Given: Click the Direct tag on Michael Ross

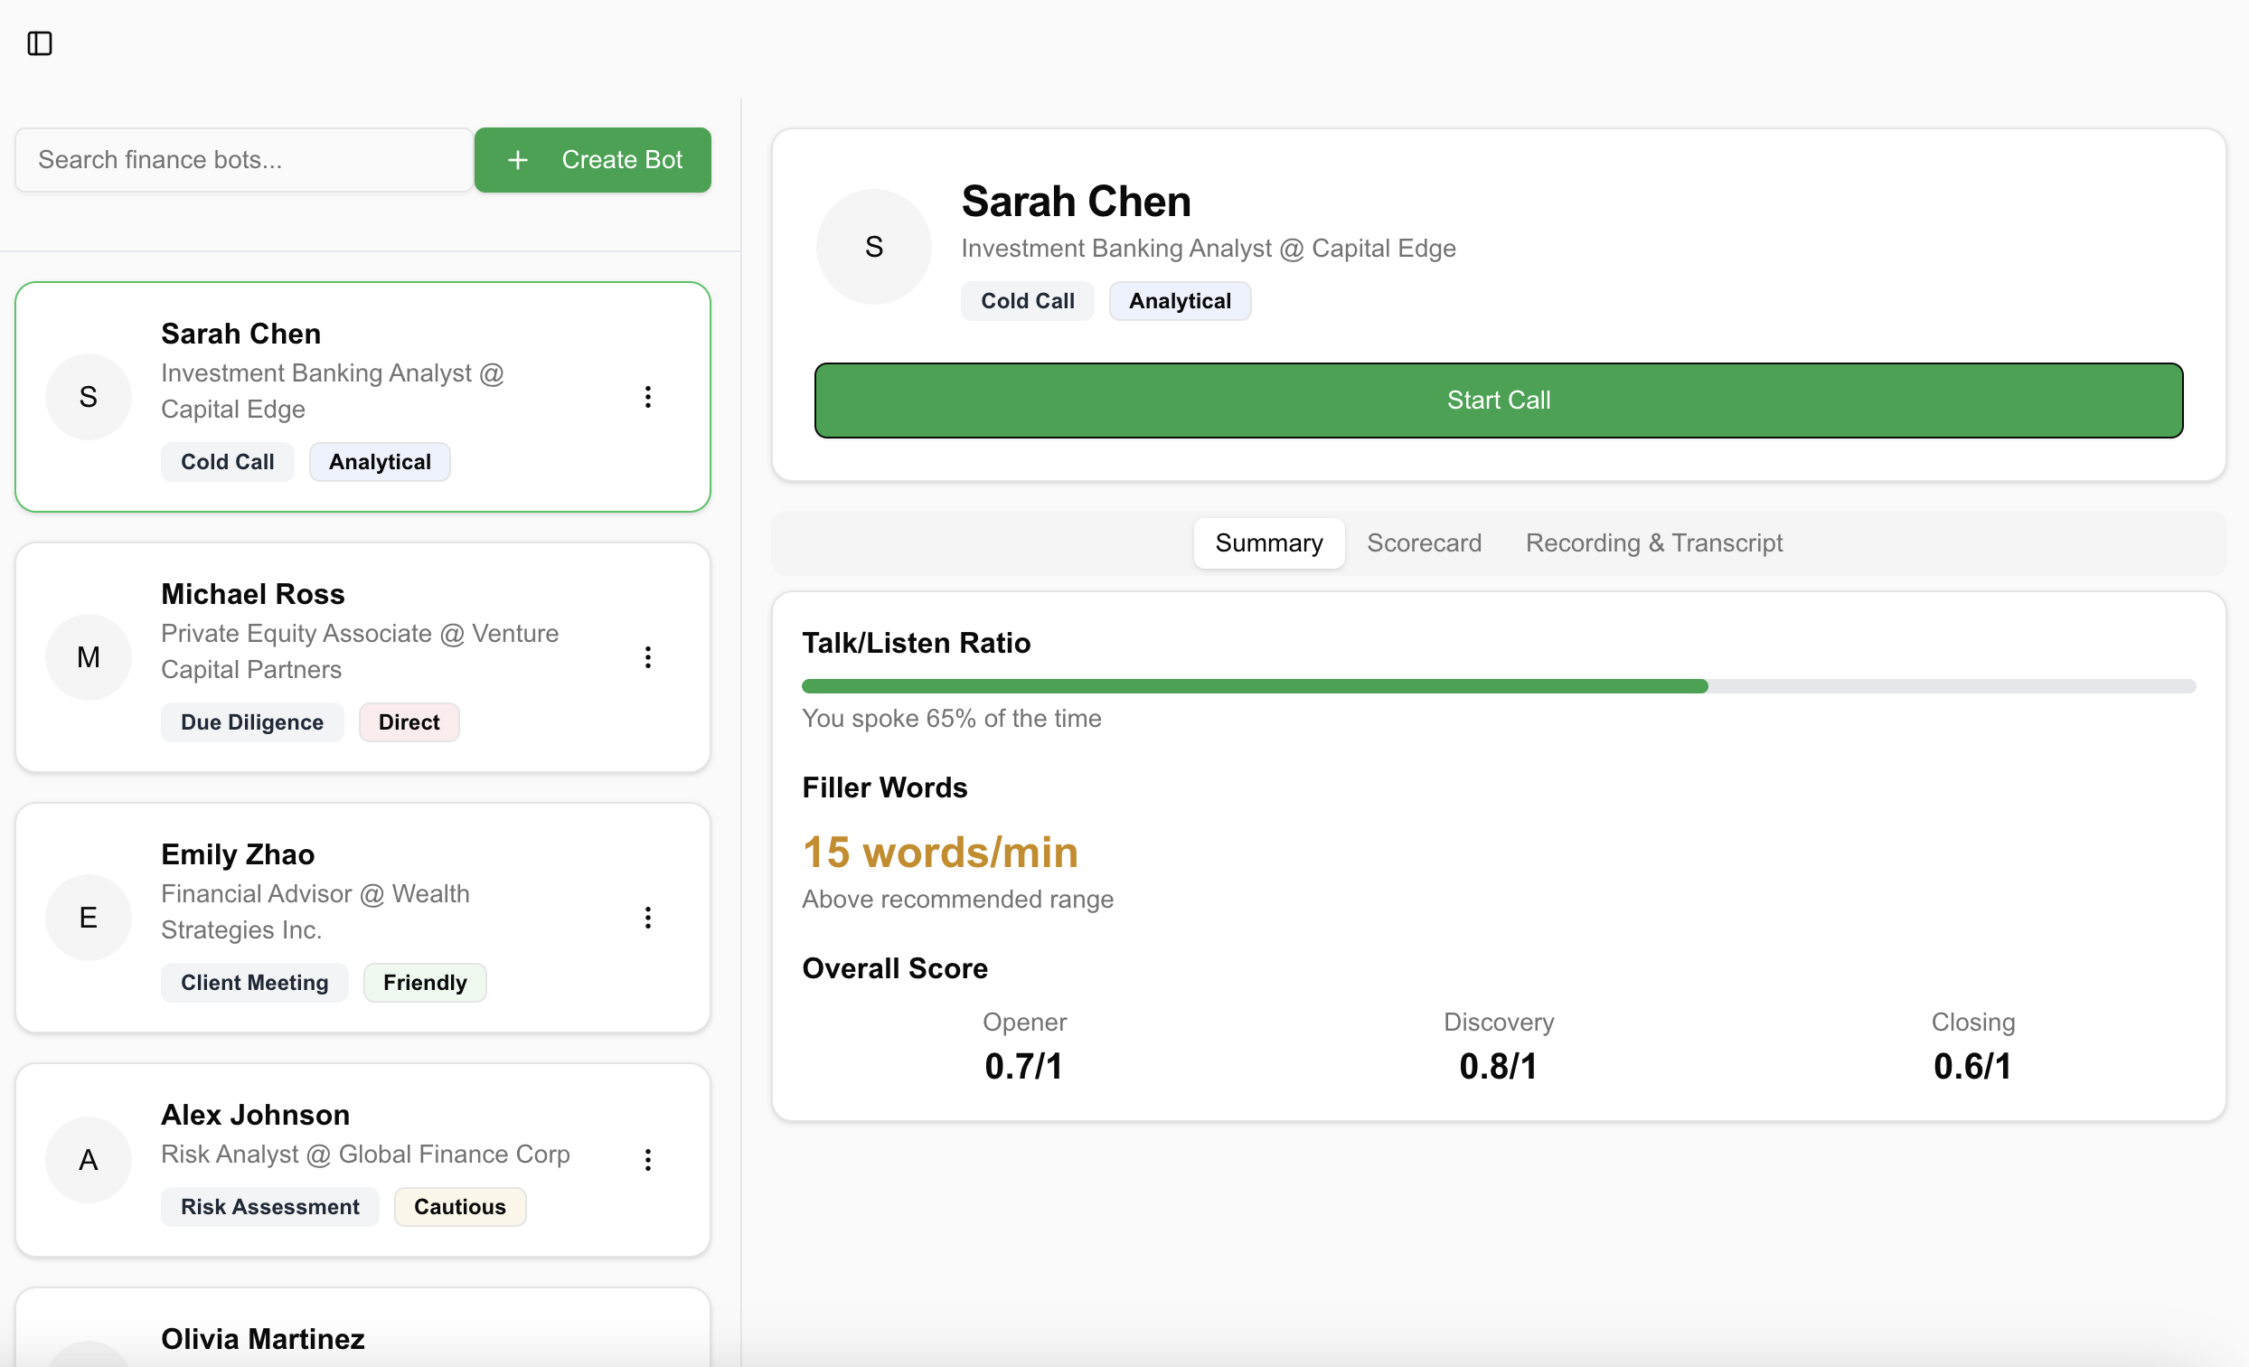Looking at the screenshot, I should pyautogui.click(x=408, y=722).
